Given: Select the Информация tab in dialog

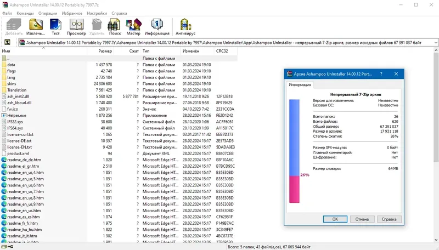Looking at the screenshot, I should 300,85.
